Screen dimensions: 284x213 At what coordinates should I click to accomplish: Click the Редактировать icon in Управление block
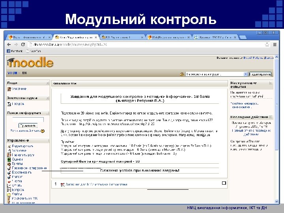tap(9, 146)
